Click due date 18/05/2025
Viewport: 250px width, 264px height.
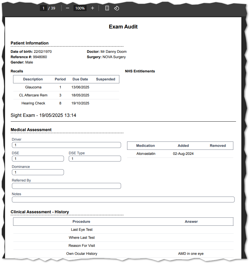click(x=80, y=95)
